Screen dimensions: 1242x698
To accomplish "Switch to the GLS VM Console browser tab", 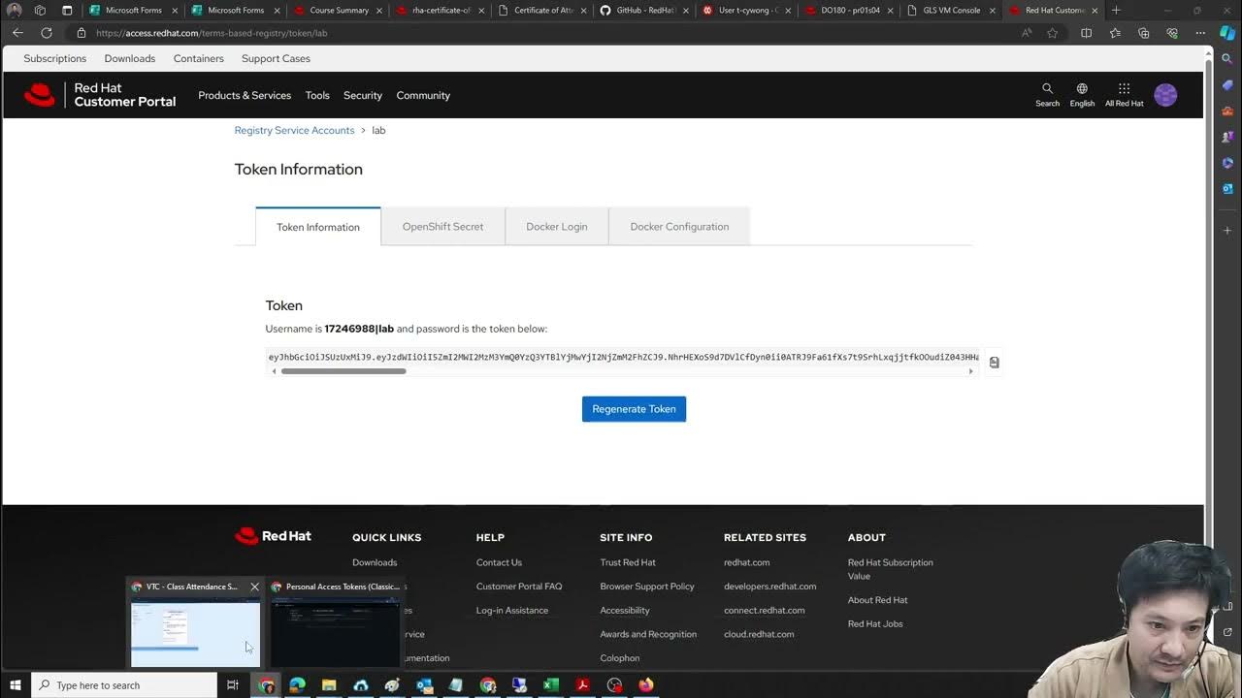I will point(952,10).
